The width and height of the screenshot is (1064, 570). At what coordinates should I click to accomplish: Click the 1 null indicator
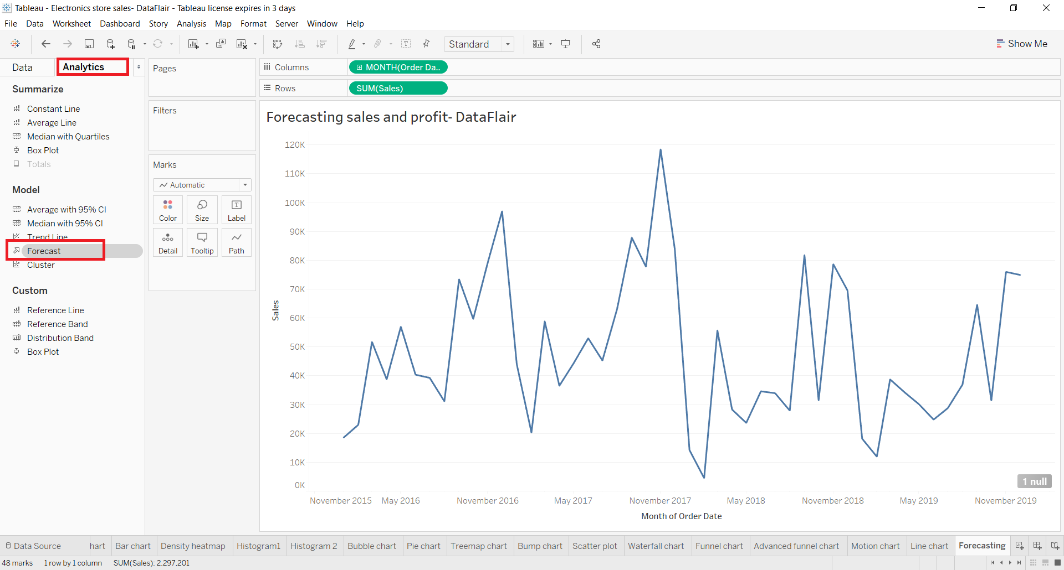click(x=1035, y=481)
